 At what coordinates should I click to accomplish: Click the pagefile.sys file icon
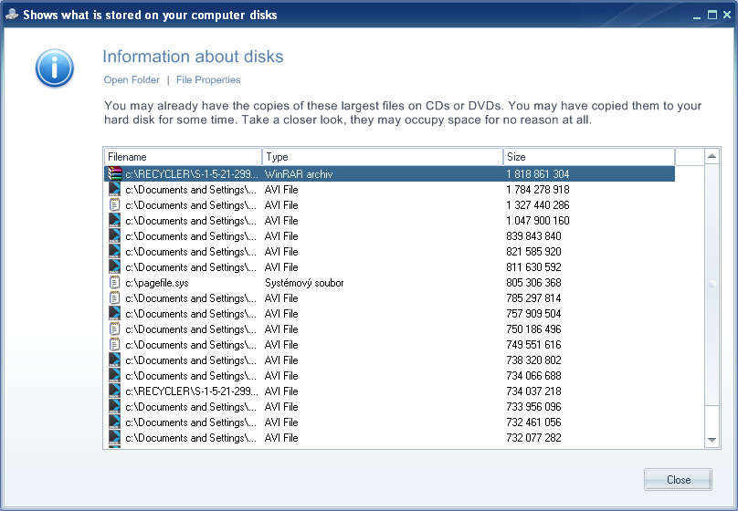[x=114, y=282]
